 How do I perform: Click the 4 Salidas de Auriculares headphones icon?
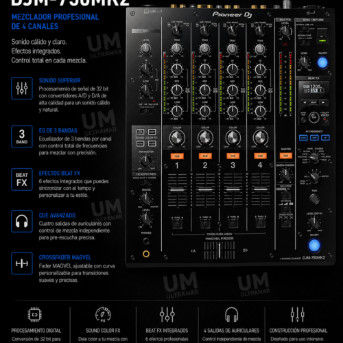[x=231, y=315]
